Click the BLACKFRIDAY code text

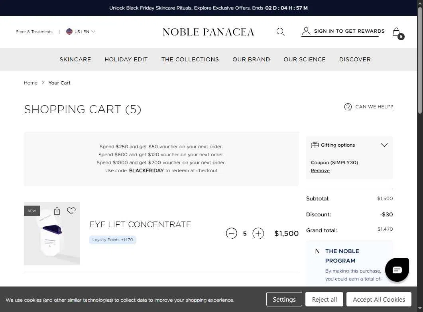(x=146, y=171)
